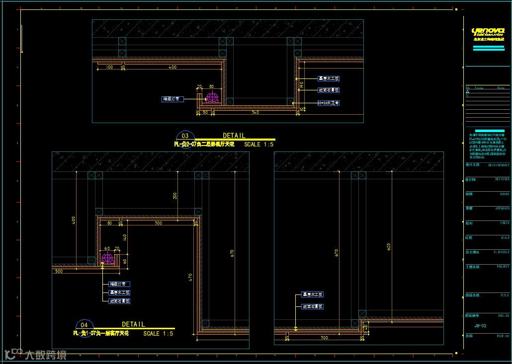Select the 400 dimension in detail 03

point(172,67)
